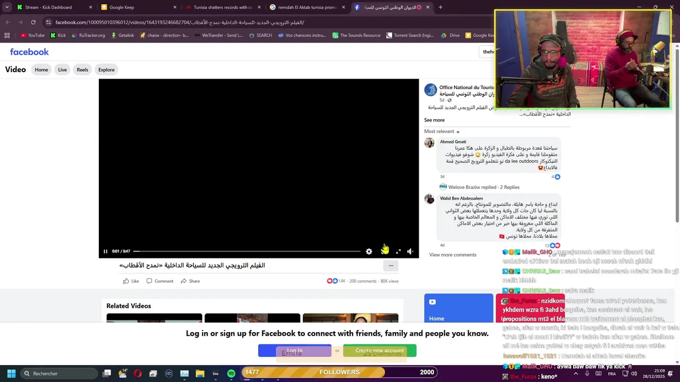Switch to nemdah El Aktab Google search tab
The height and width of the screenshot is (382, 680).
click(308, 7)
